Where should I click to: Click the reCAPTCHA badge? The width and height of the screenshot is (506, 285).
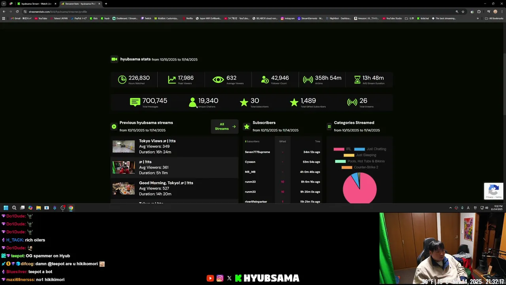(x=494, y=191)
